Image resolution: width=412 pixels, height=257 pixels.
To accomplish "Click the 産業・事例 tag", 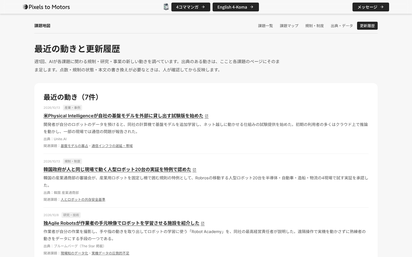I will coord(72,108).
